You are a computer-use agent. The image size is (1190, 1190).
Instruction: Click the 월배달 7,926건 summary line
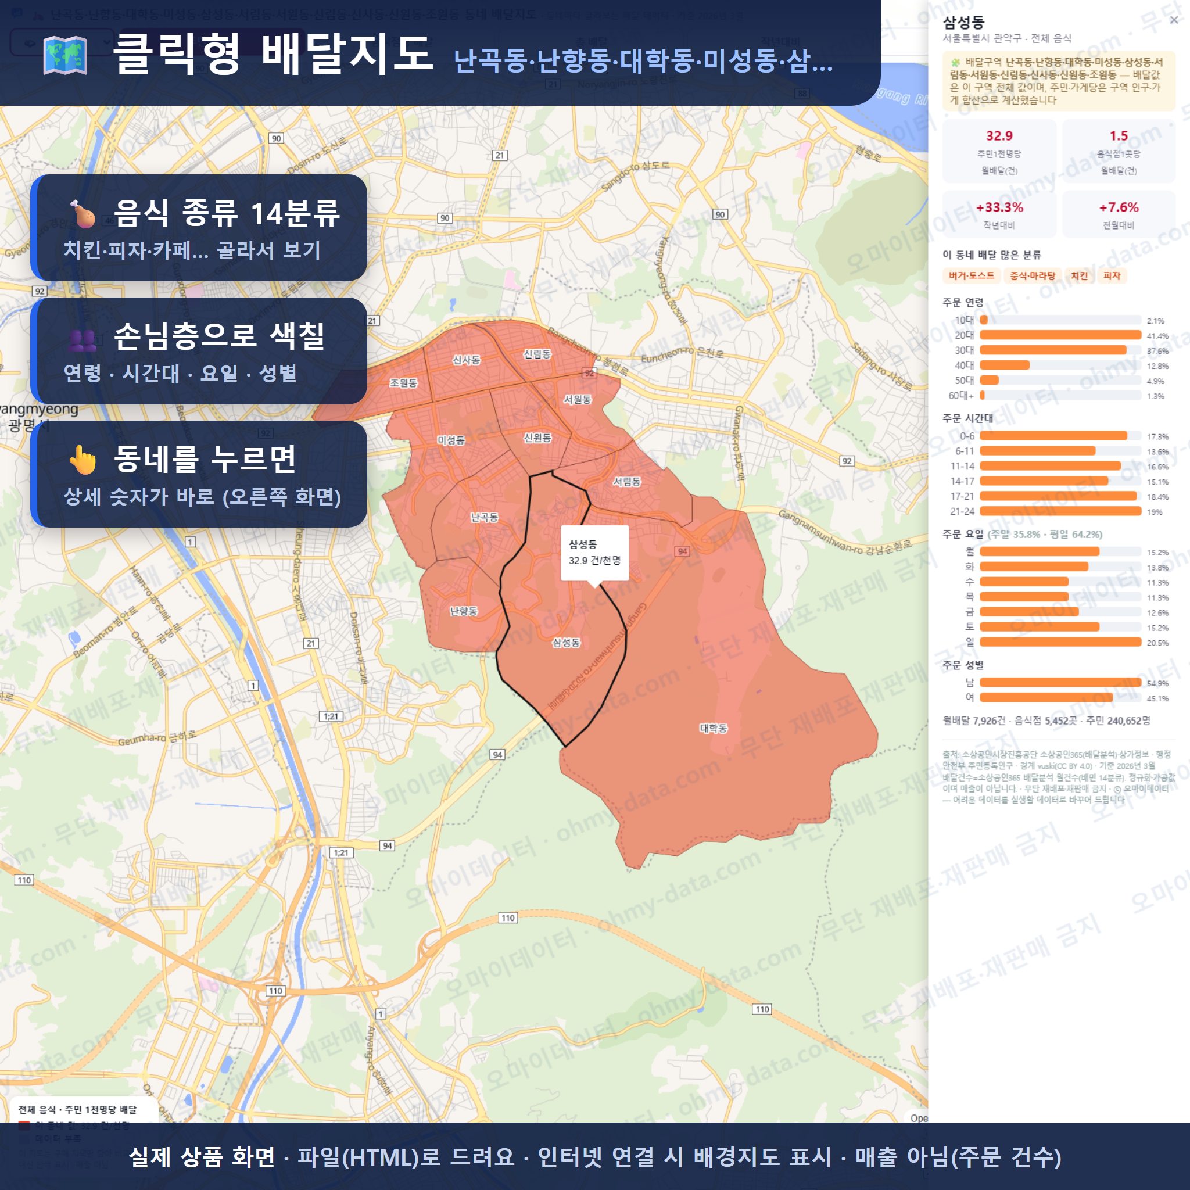(x=1046, y=721)
